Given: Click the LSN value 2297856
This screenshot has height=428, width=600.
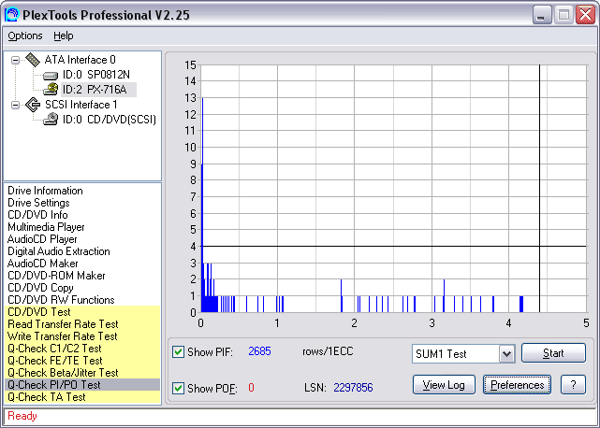Looking at the screenshot, I should [x=353, y=388].
